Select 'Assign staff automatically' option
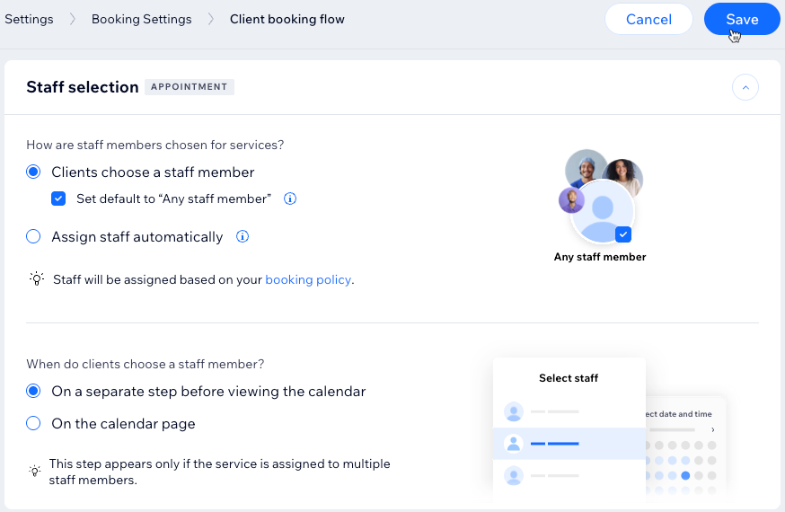 point(33,237)
